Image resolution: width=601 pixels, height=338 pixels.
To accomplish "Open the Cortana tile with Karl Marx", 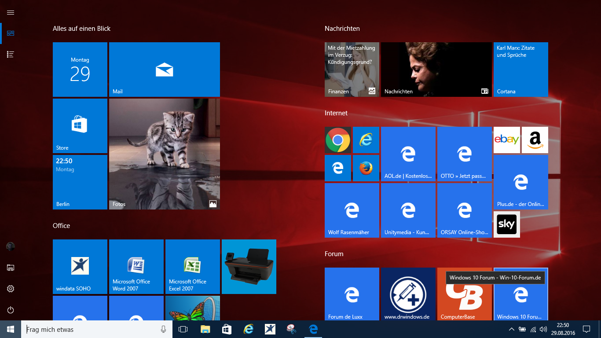I will pyautogui.click(x=521, y=70).
